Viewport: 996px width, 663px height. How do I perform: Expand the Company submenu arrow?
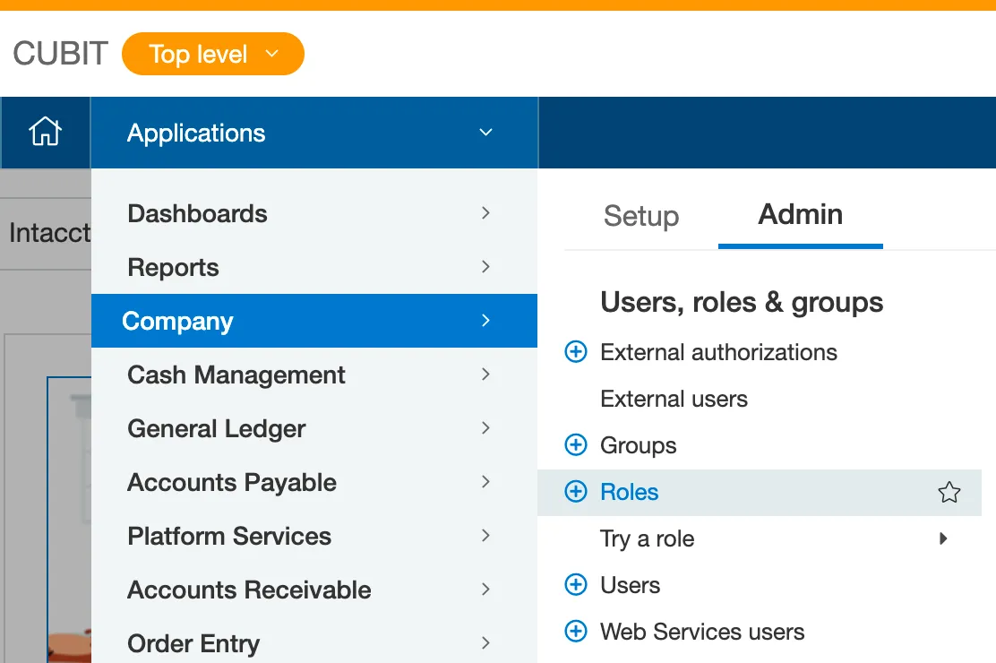pos(486,321)
